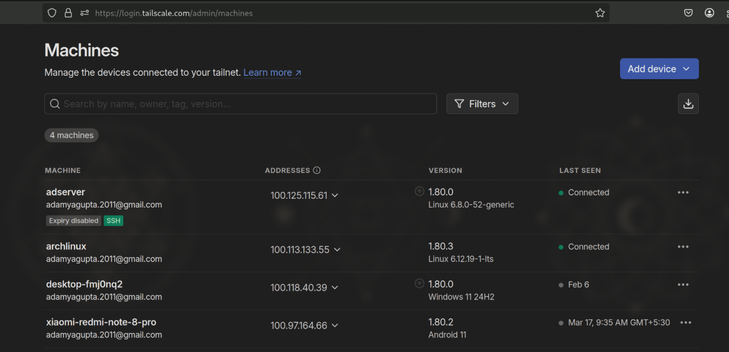Click Linux 6.8.0-52-generic text
Image resolution: width=729 pixels, height=352 pixels.
click(x=471, y=205)
